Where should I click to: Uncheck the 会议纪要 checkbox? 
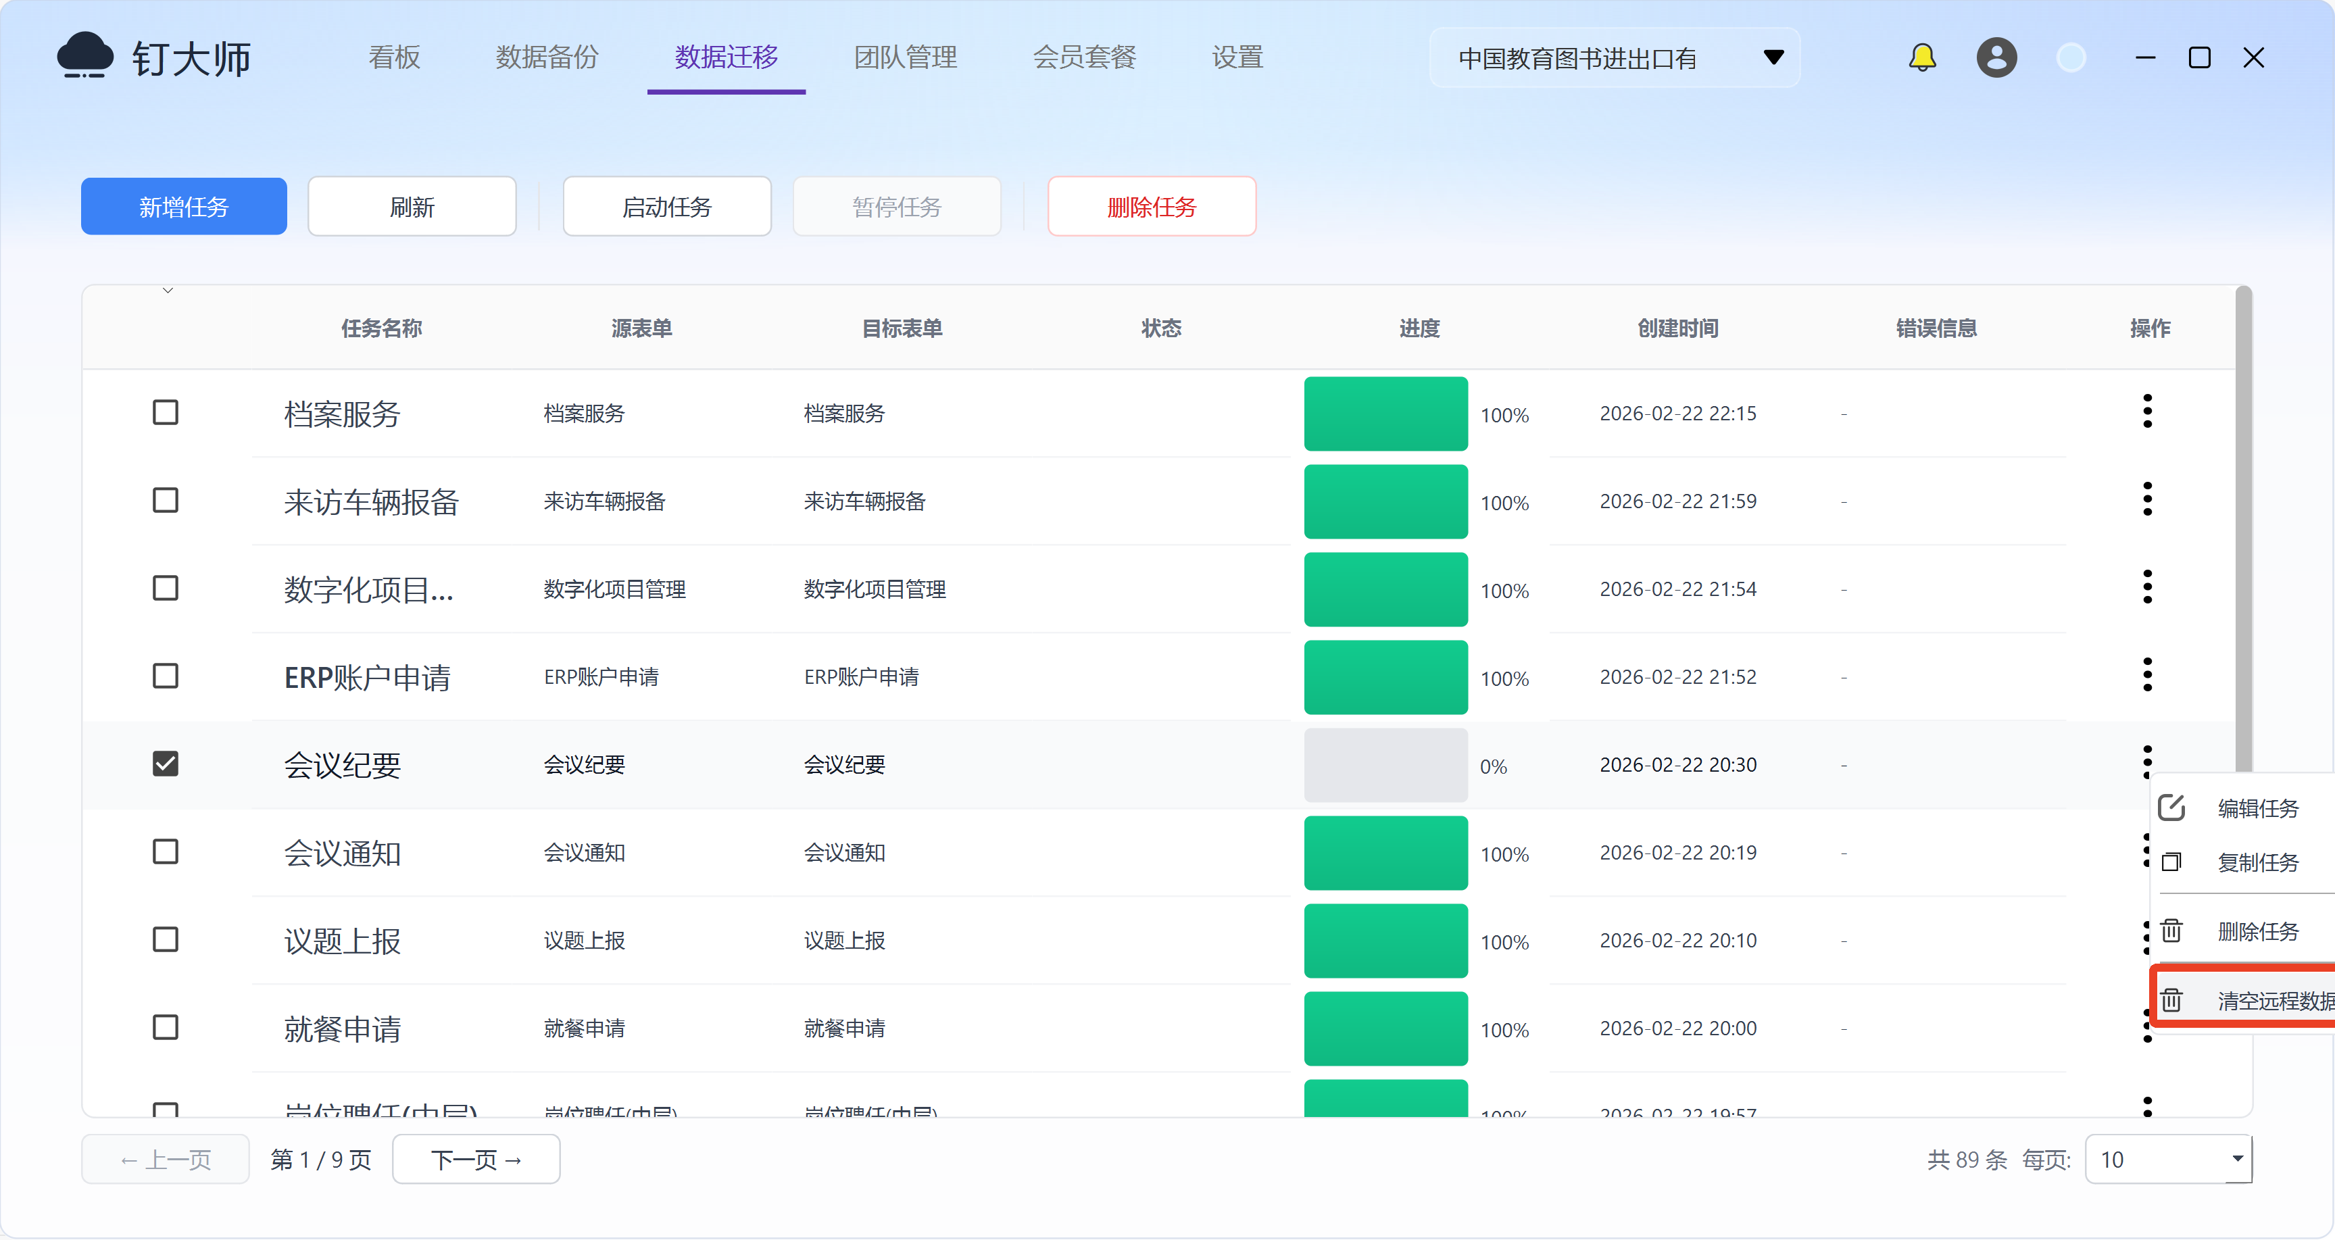click(x=165, y=764)
